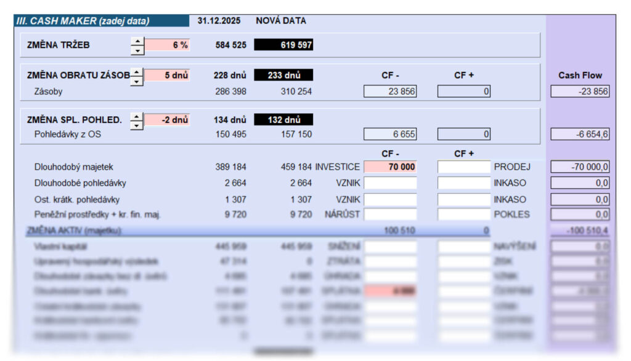Click the black 619 597 new sales cell

283,45
